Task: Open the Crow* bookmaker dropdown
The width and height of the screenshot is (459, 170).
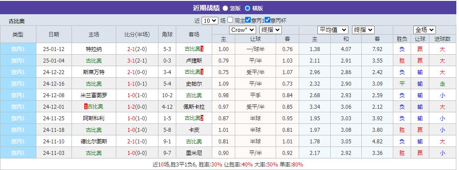Action: tap(242, 30)
